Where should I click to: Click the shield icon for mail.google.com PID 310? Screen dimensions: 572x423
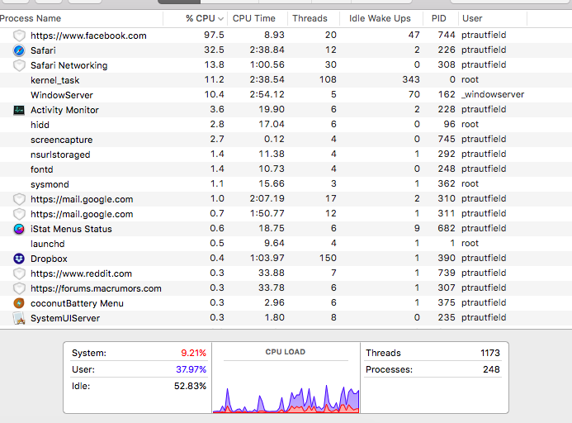click(x=19, y=199)
